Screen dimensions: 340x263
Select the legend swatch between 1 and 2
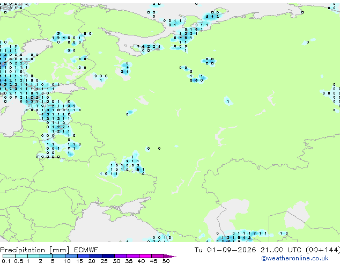click(x=34, y=256)
